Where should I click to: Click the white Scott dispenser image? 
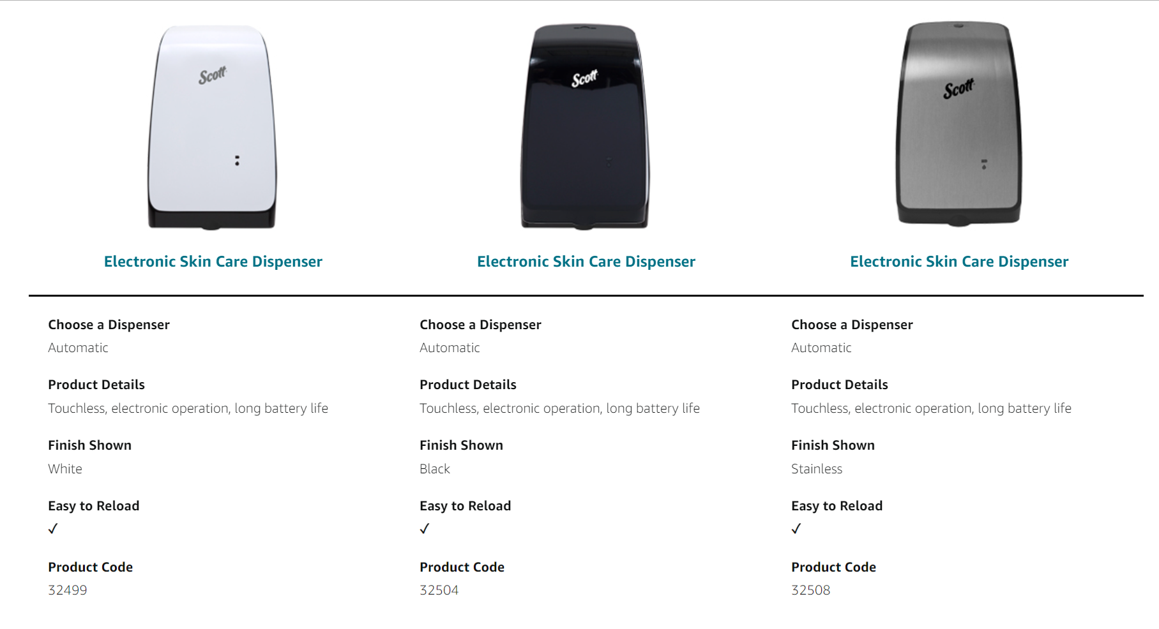[x=213, y=128]
